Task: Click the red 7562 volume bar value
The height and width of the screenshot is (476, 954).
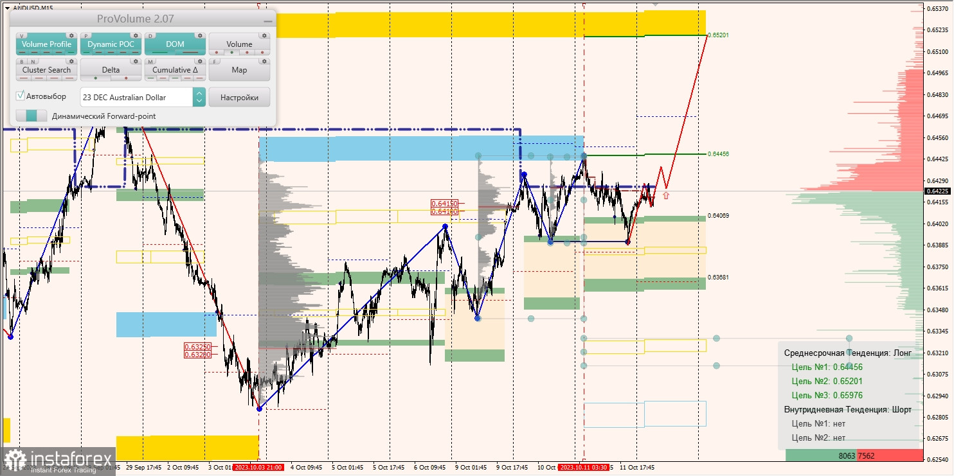Action: click(x=866, y=456)
